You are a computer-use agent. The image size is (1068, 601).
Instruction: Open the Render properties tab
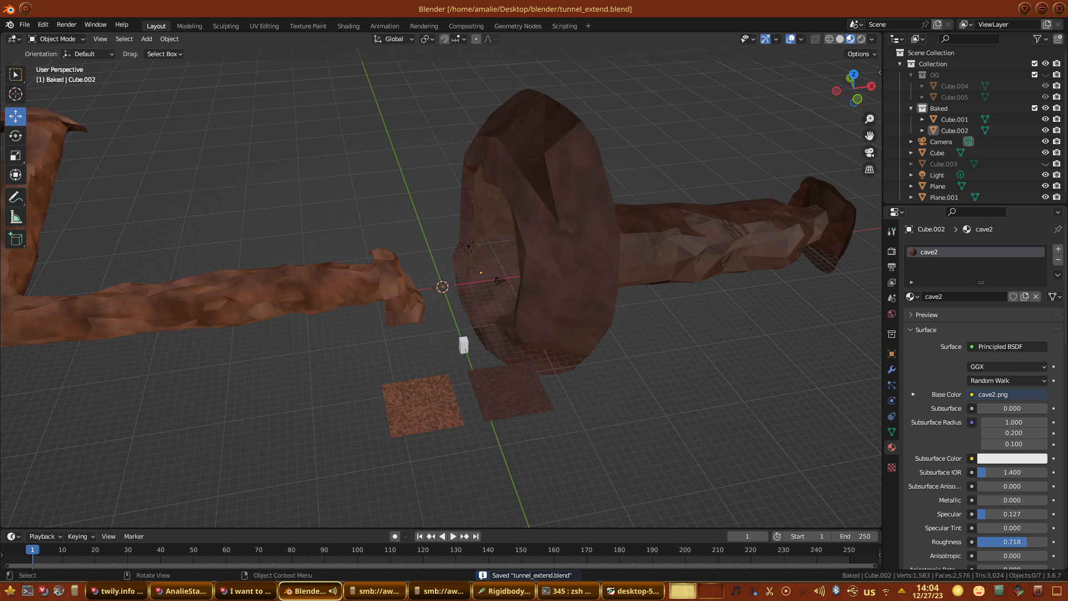click(x=892, y=252)
